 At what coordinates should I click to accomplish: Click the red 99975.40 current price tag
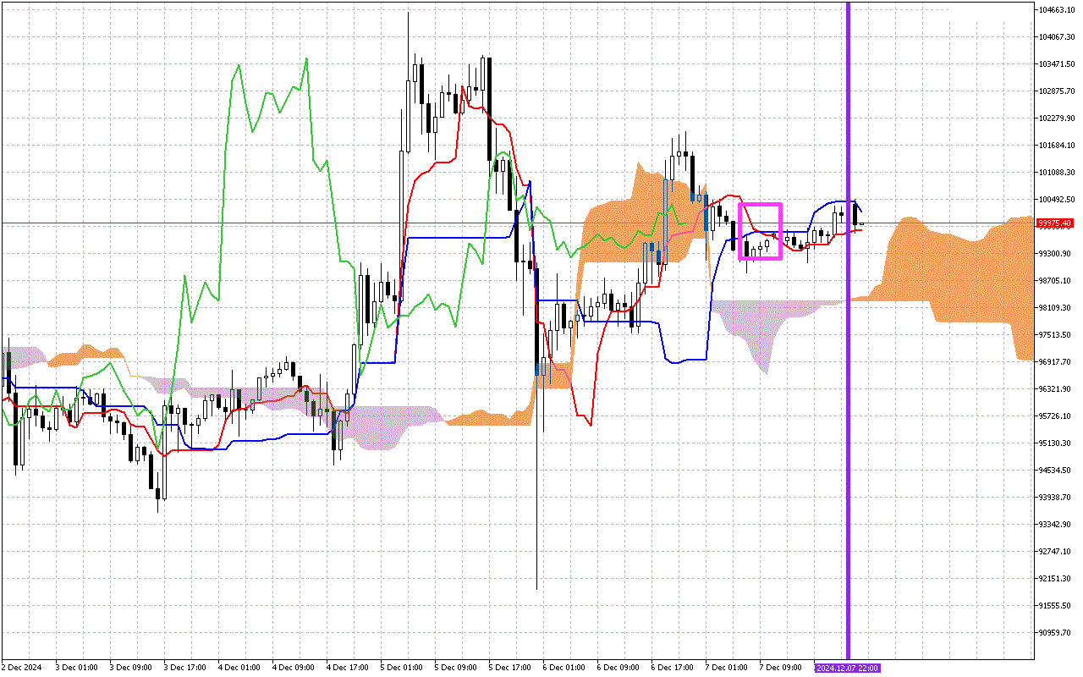[1056, 223]
